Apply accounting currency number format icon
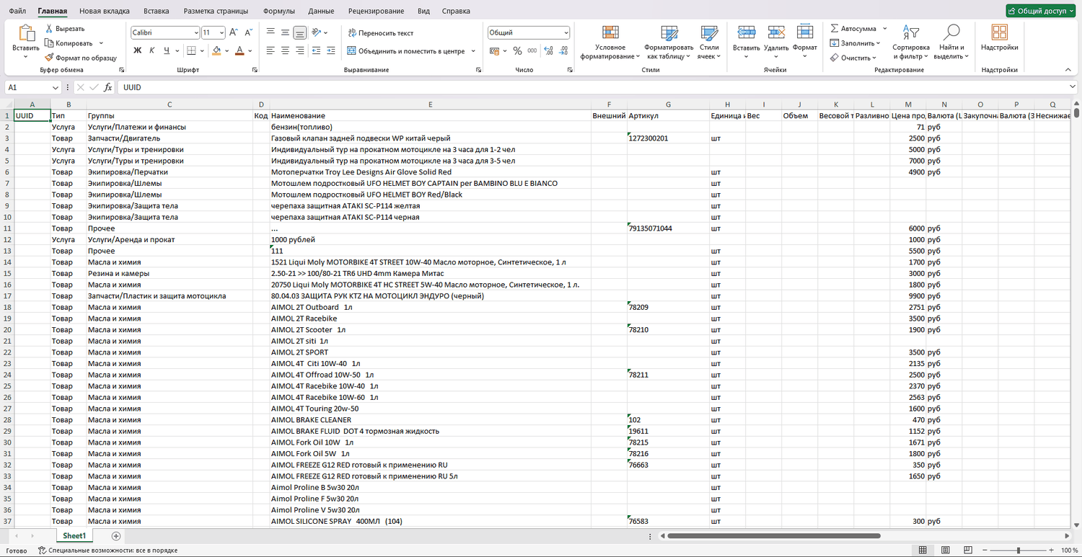Viewport: 1082px width, 557px height. (x=494, y=51)
